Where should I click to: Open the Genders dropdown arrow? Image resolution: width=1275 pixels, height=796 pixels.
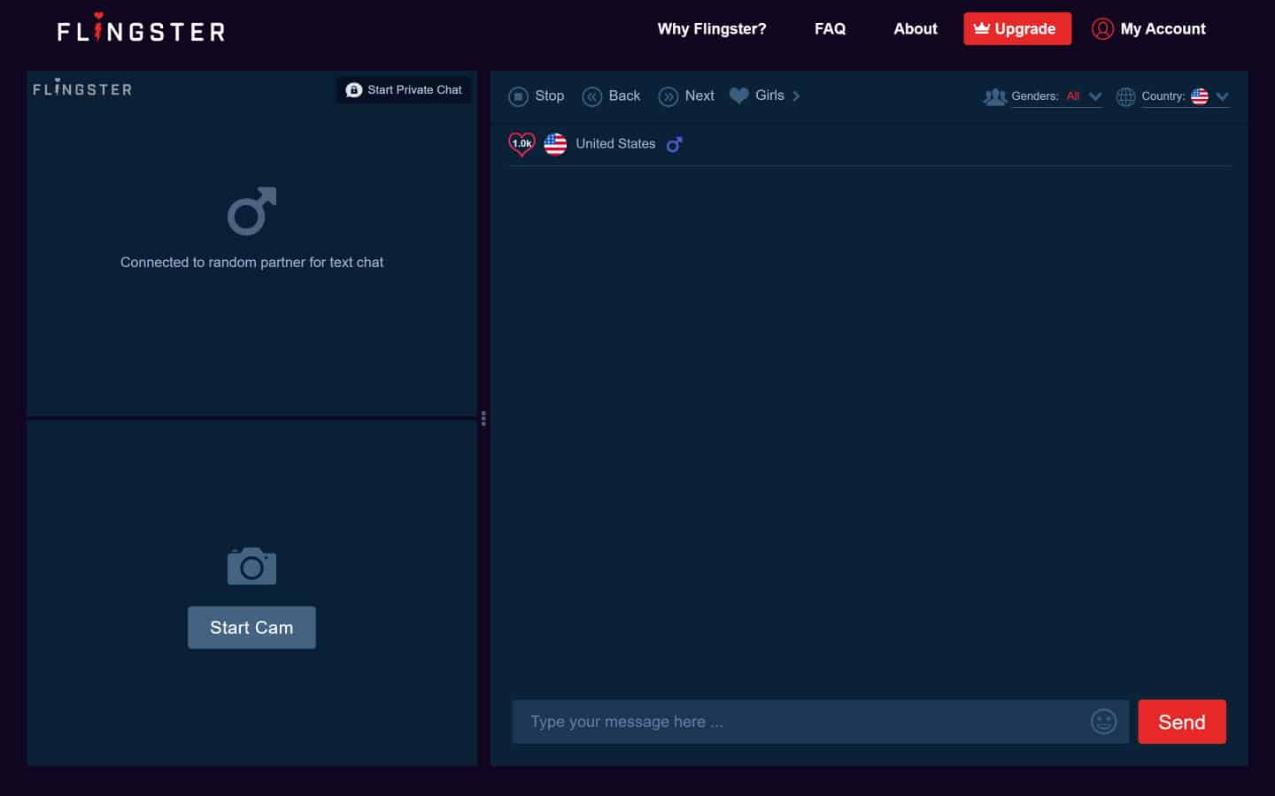click(x=1095, y=96)
